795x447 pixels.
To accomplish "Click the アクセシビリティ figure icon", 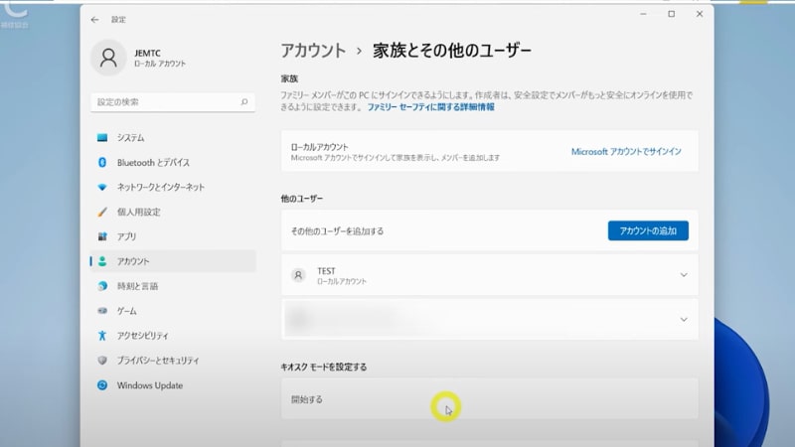I will click(x=102, y=336).
